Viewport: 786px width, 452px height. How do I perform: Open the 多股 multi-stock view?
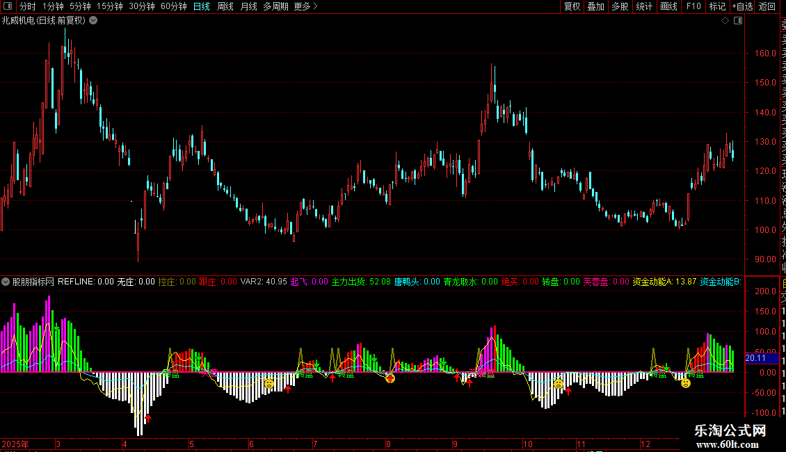pyautogui.click(x=620, y=6)
